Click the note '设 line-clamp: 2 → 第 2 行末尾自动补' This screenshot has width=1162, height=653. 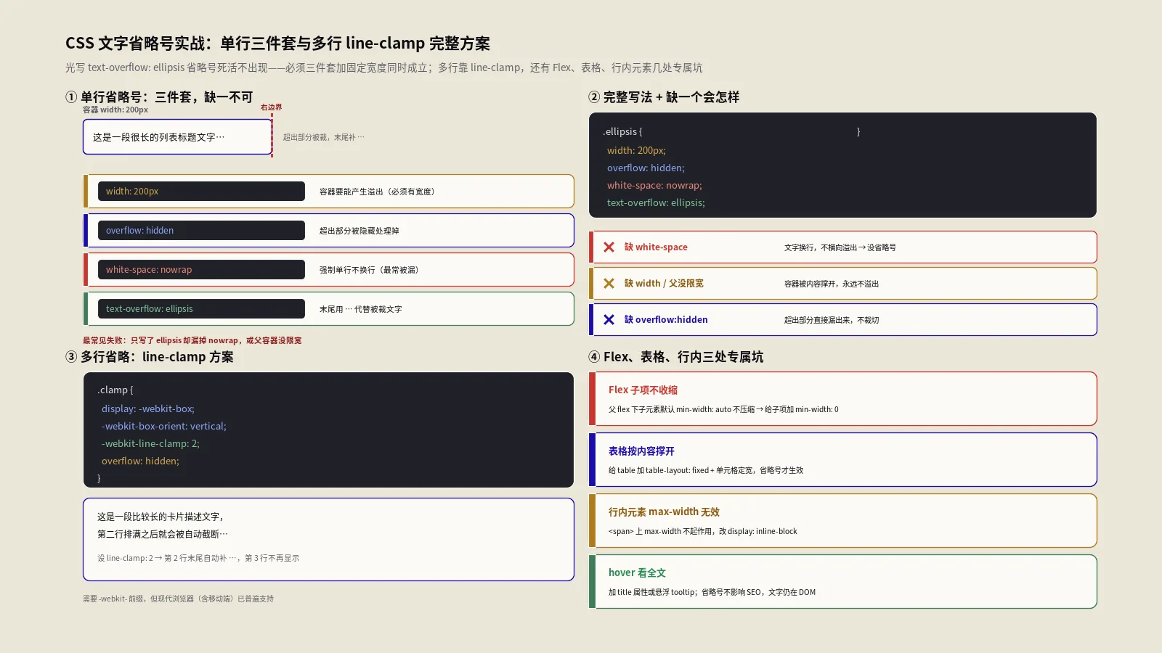point(198,558)
